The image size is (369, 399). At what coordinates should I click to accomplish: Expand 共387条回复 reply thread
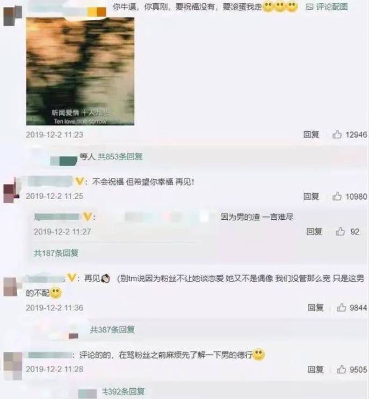click(112, 330)
